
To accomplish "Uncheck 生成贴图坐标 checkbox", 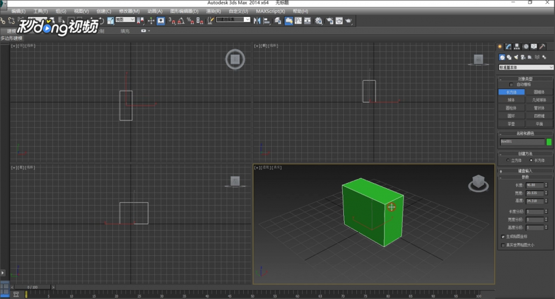I will click(x=503, y=236).
